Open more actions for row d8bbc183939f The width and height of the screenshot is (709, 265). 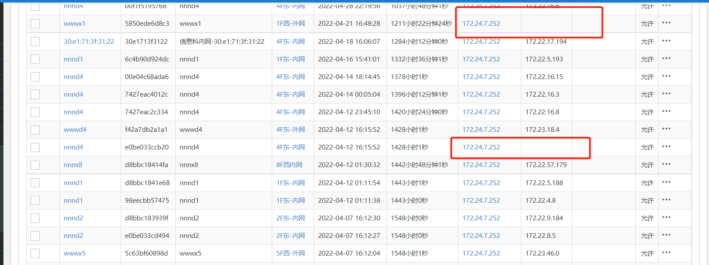(666, 218)
